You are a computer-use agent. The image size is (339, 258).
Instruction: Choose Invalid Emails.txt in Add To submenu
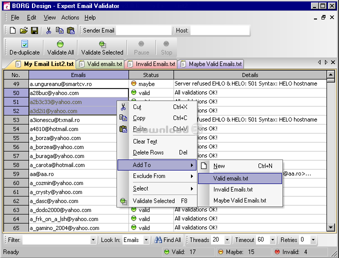[240, 189]
